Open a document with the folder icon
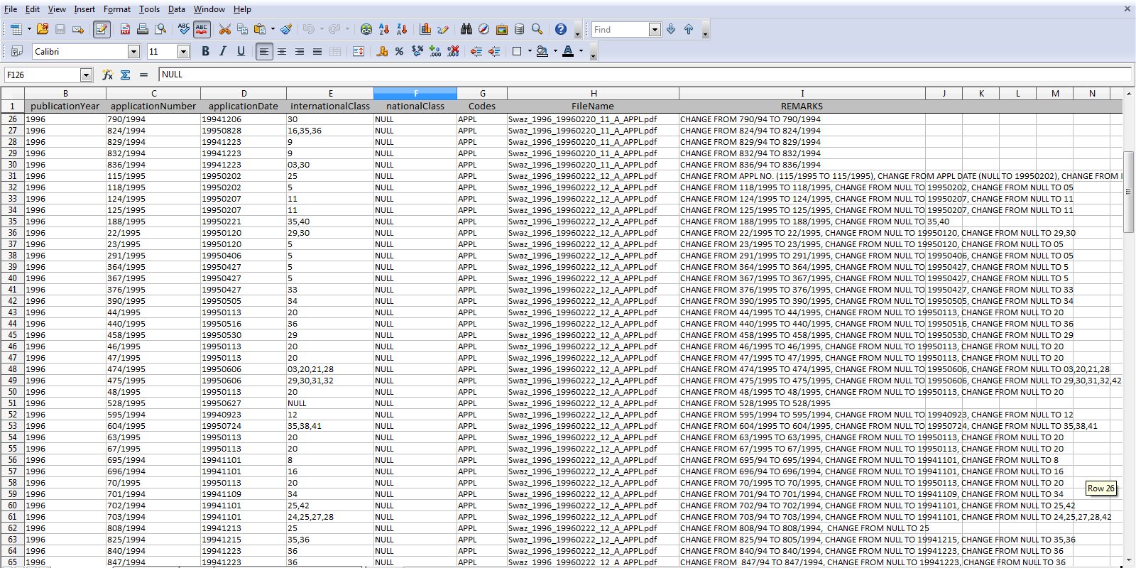Viewport: 1136px width, 568px height. coord(43,29)
